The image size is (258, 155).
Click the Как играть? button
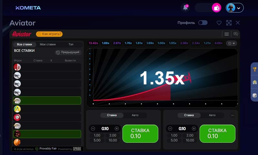point(49,34)
